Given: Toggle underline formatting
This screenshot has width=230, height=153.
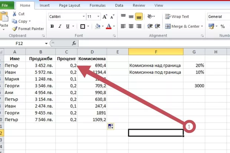Looking at the screenshot, I should 68,27.
